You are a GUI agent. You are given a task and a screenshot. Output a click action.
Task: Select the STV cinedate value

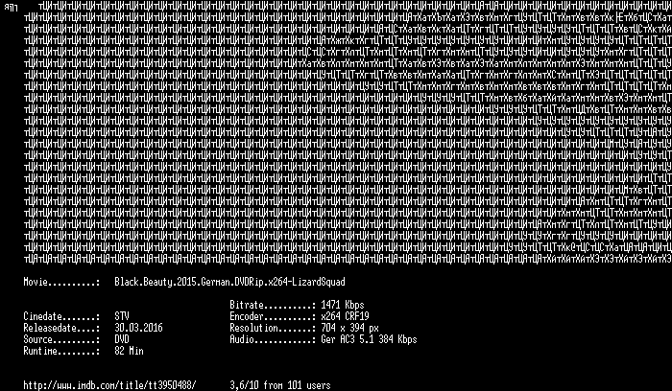coord(122,316)
